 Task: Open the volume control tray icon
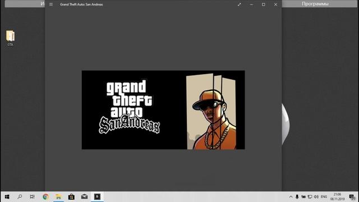coord(316,197)
